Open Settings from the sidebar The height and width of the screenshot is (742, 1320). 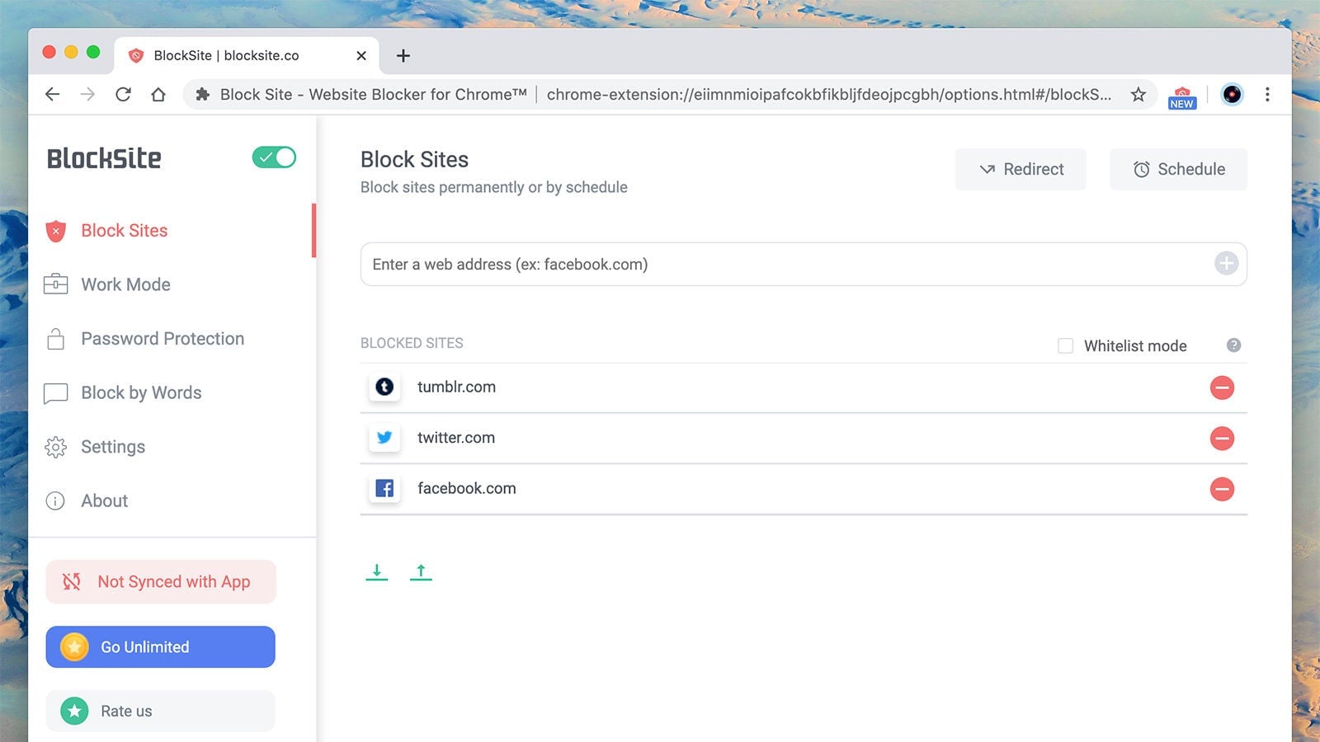pos(113,447)
